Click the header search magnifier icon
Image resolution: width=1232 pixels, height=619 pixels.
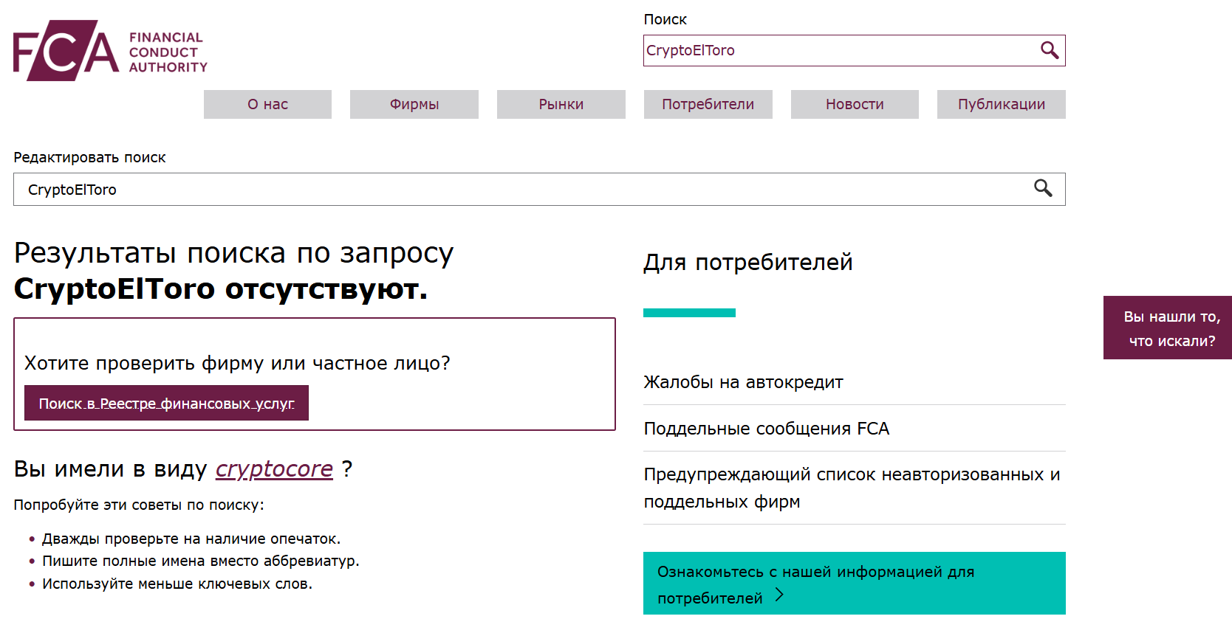coord(1049,50)
